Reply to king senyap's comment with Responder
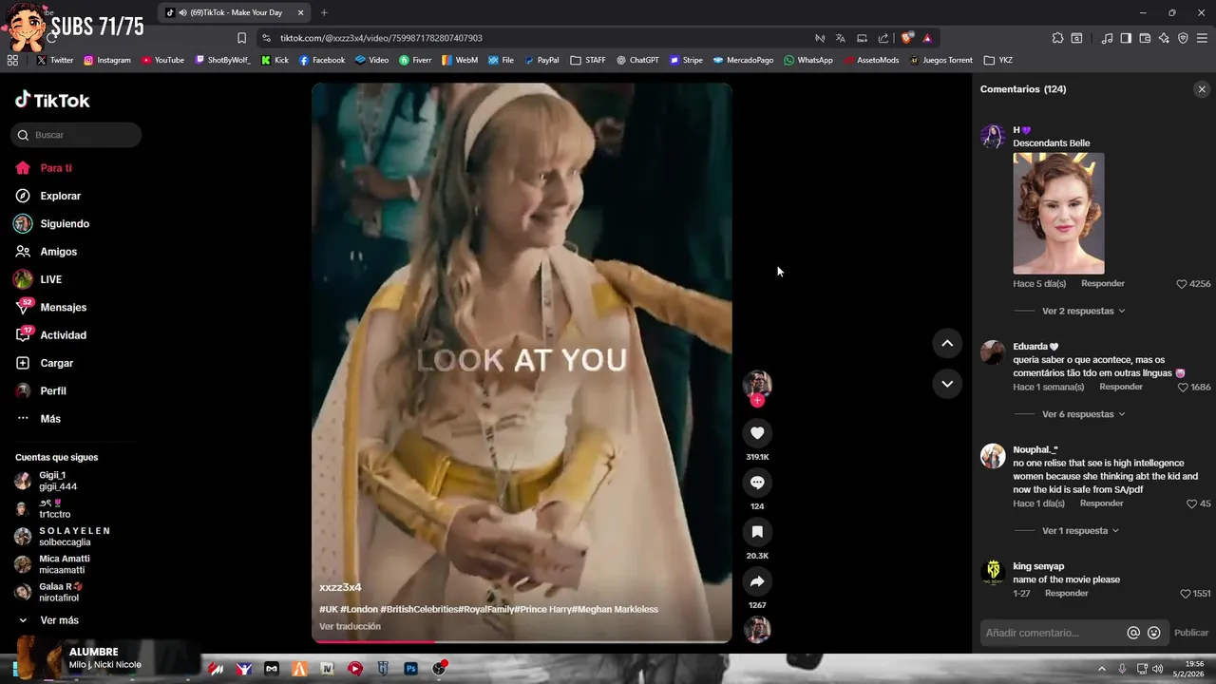 click(1067, 594)
